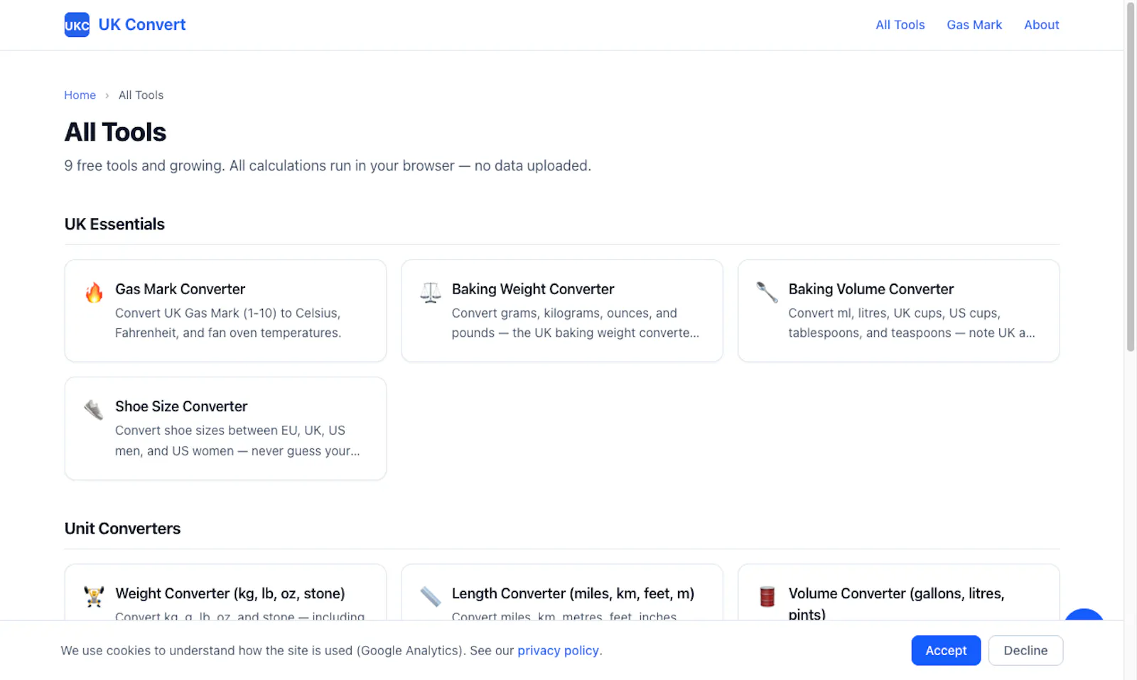Click the page's vertical scrollbar

(1130, 178)
